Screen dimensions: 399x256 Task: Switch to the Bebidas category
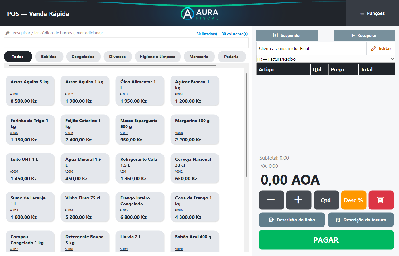click(49, 57)
